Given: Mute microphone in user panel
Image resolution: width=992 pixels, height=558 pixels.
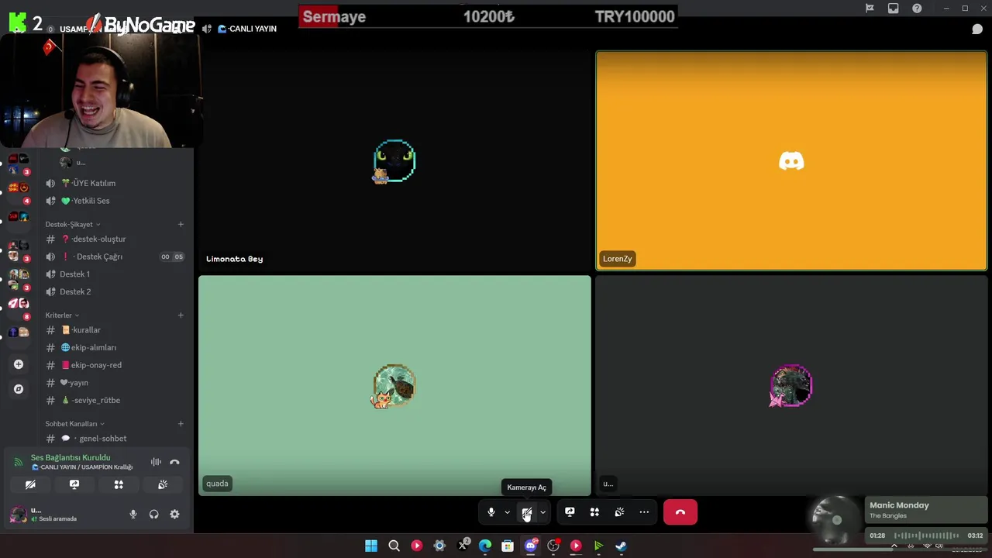Looking at the screenshot, I should tap(133, 514).
